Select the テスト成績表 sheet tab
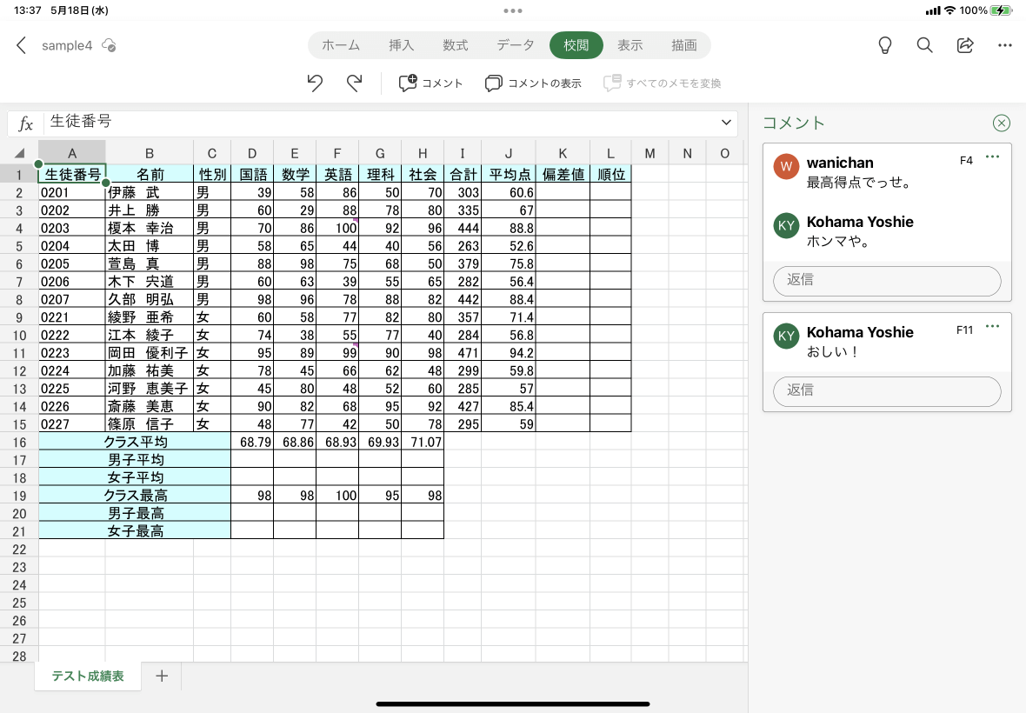Viewport: 1026px width, 713px height. pyautogui.click(x=87, y=676)
